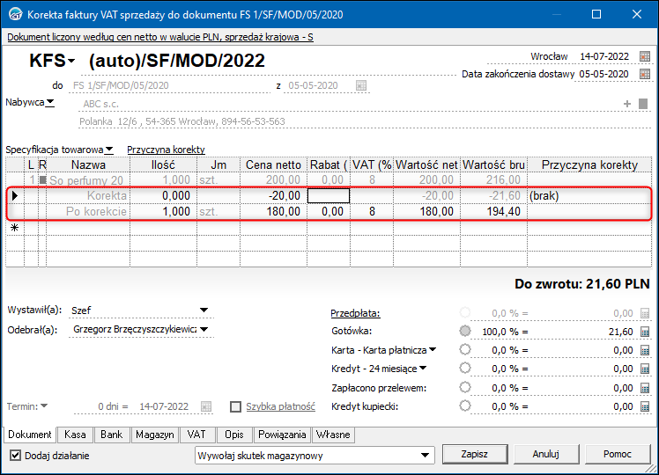Switch to the Powiązania tab
Viewport: 659px width, 475px height.
pyautogui.click(x=282, y=435)
